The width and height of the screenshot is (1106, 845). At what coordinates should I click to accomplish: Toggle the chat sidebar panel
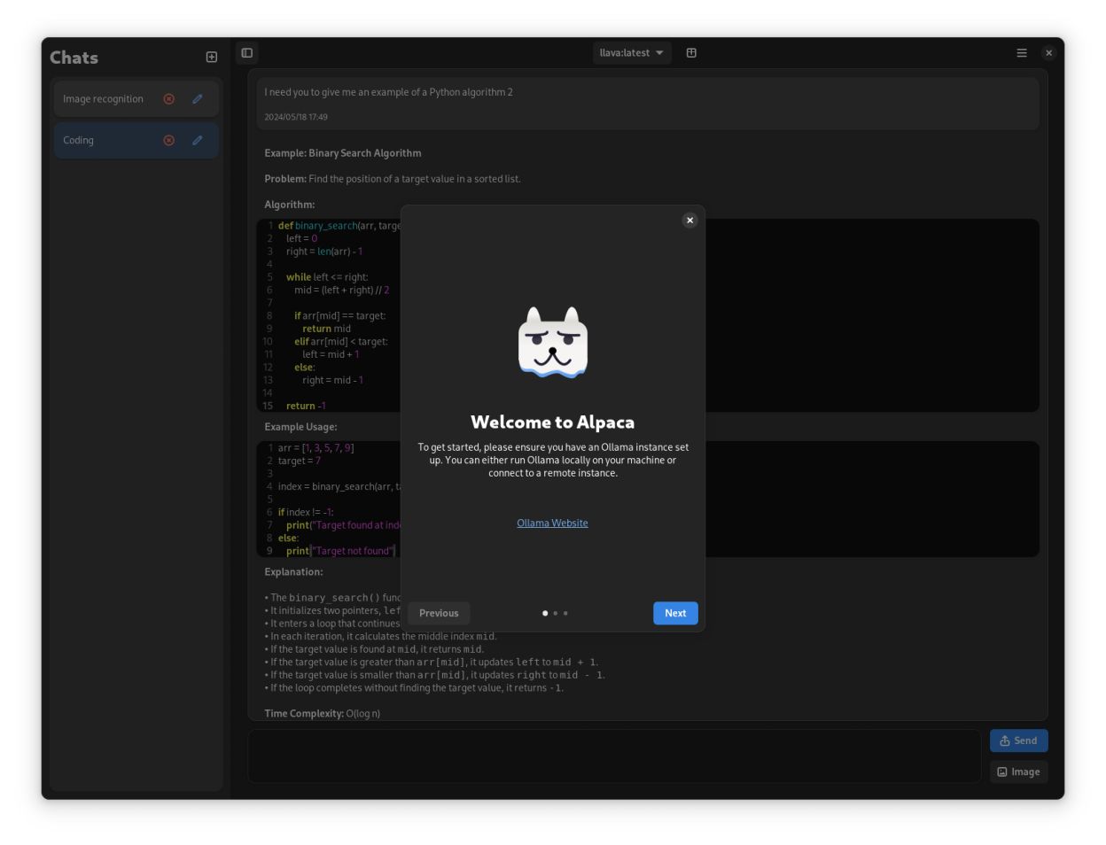246,53
